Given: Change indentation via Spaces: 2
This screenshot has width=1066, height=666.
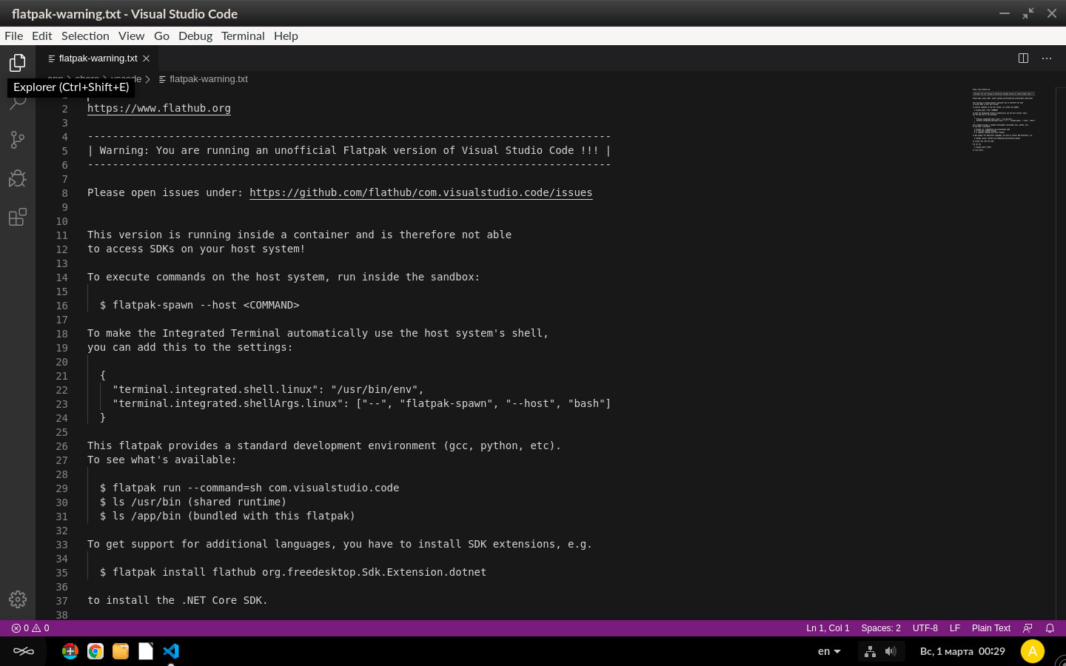Looking at the screenshot, I should [x=881, y=628].
